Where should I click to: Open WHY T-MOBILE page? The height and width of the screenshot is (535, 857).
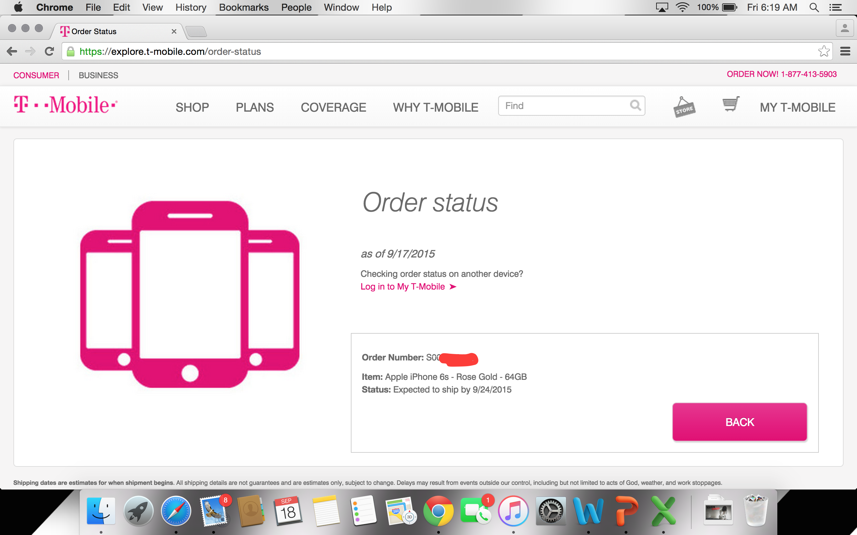pos(436,107)
